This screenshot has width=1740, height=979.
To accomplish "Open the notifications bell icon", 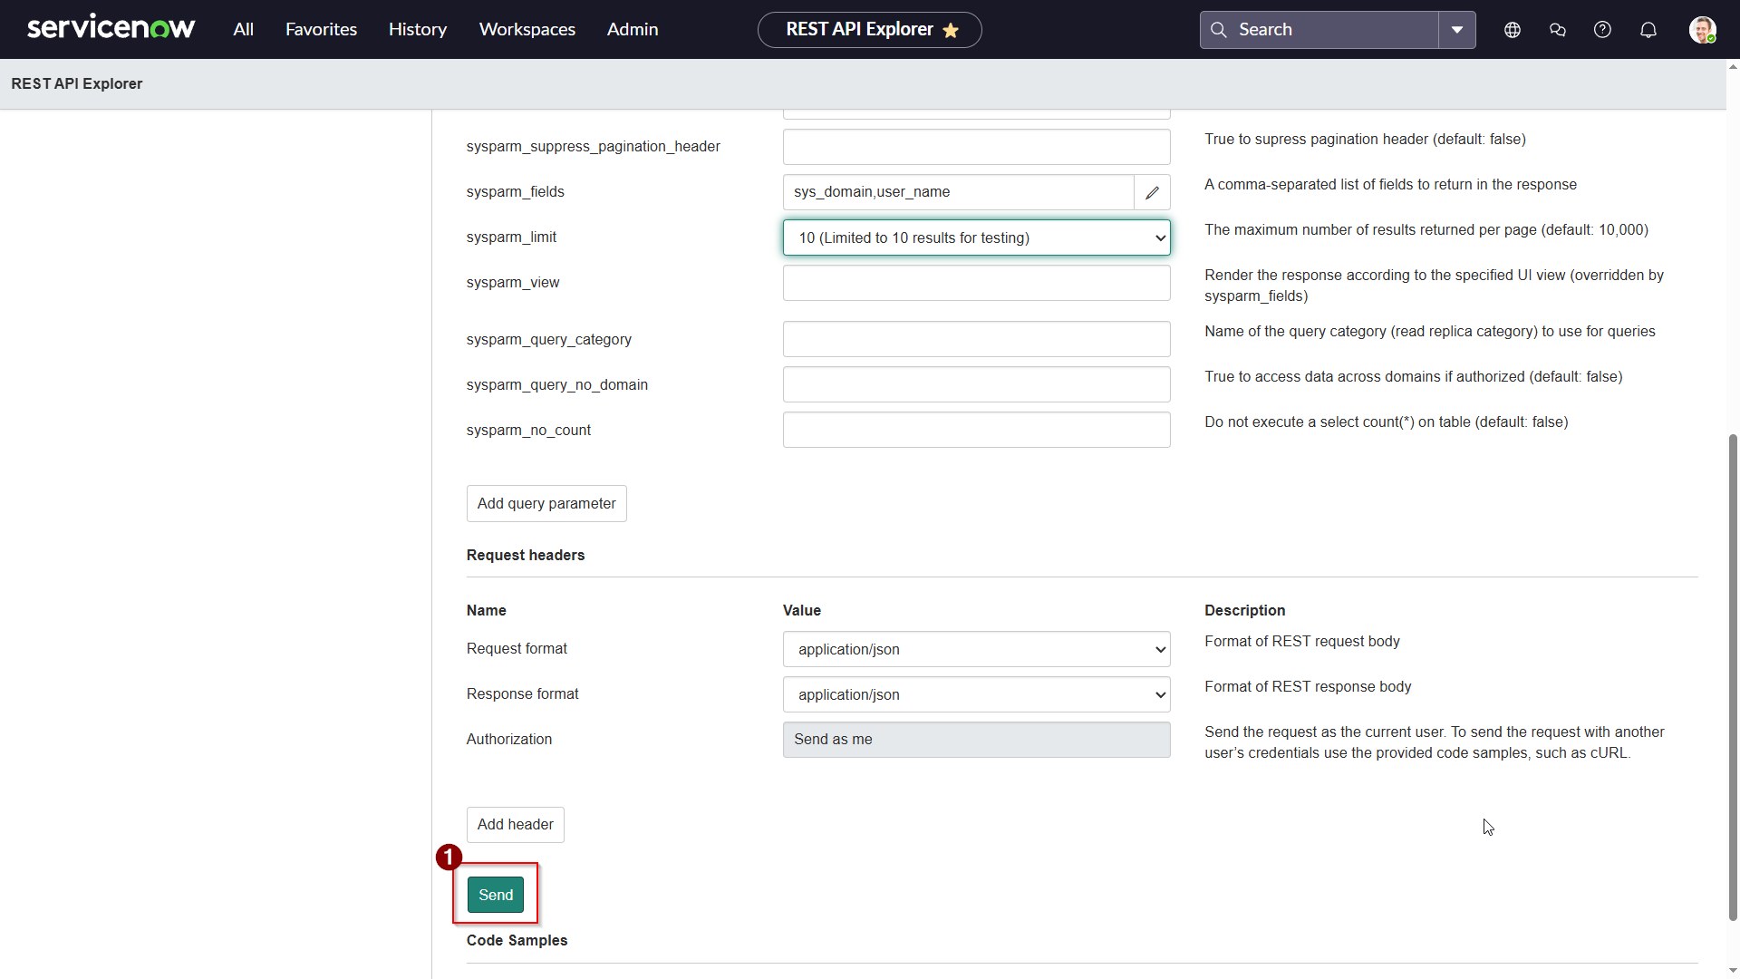I will 1648,30.
